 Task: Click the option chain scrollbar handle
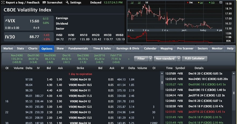click(x=162, y=82)
